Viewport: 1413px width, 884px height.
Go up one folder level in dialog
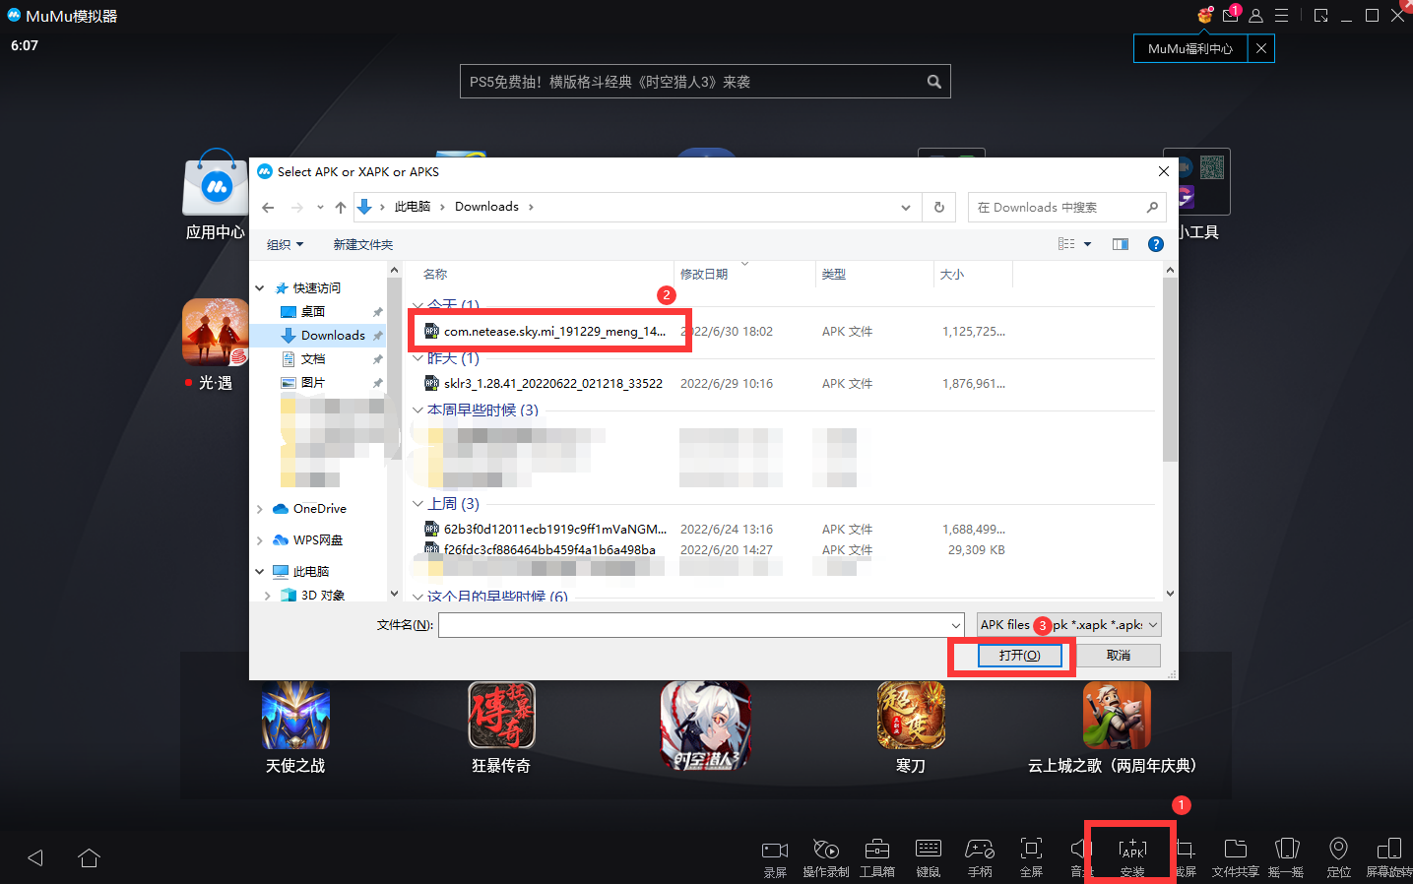point(340,207)
